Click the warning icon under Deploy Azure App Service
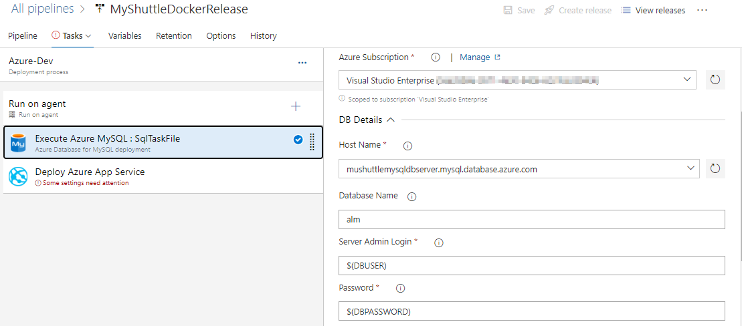The width and height of the screenshot is (742, 326). (x=38, y=183)
